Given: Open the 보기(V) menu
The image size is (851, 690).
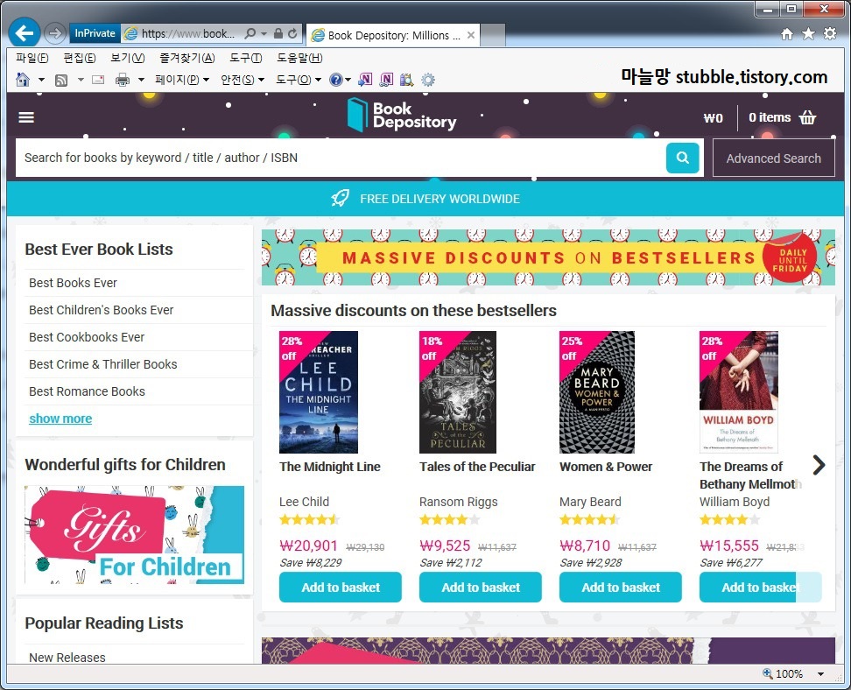Looking at the screenshot, I should click(x=128, y=58).
